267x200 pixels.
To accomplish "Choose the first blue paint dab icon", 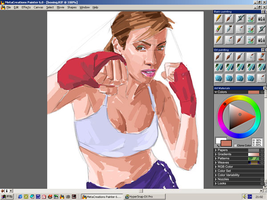I will pos(218,77).
